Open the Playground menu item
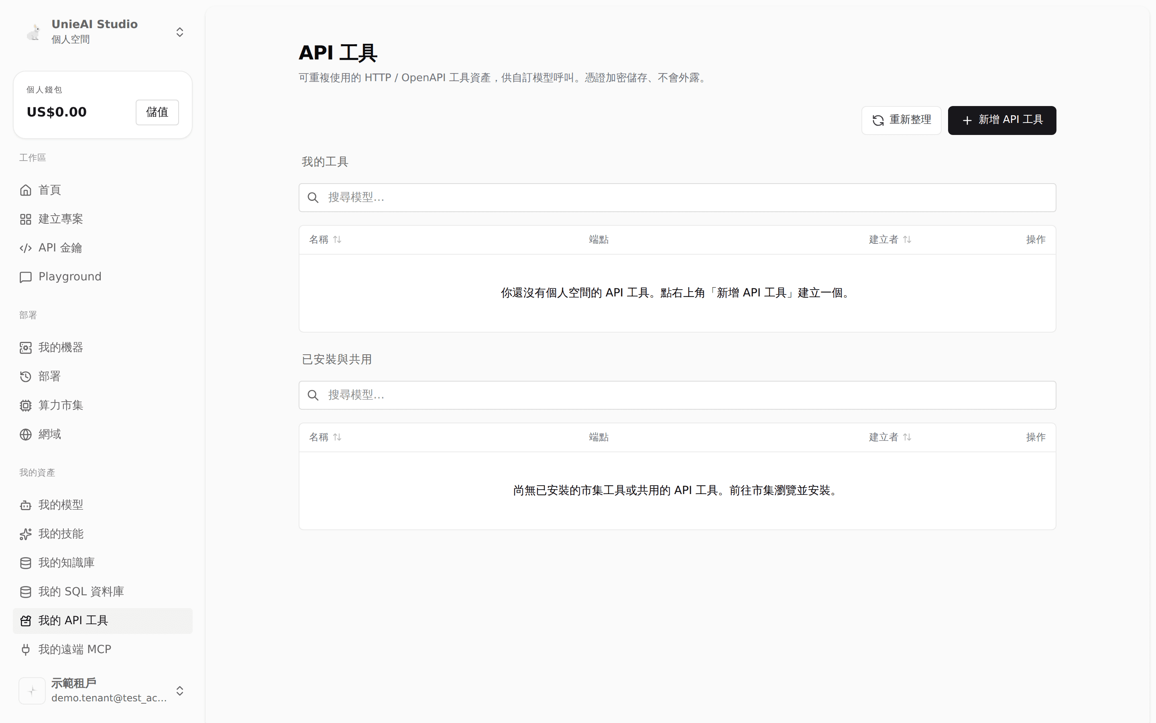The height and width of the screenshot is (723, 1156). click(x=103, y=277)
